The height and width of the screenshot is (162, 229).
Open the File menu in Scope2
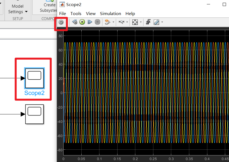coord(62,13)
